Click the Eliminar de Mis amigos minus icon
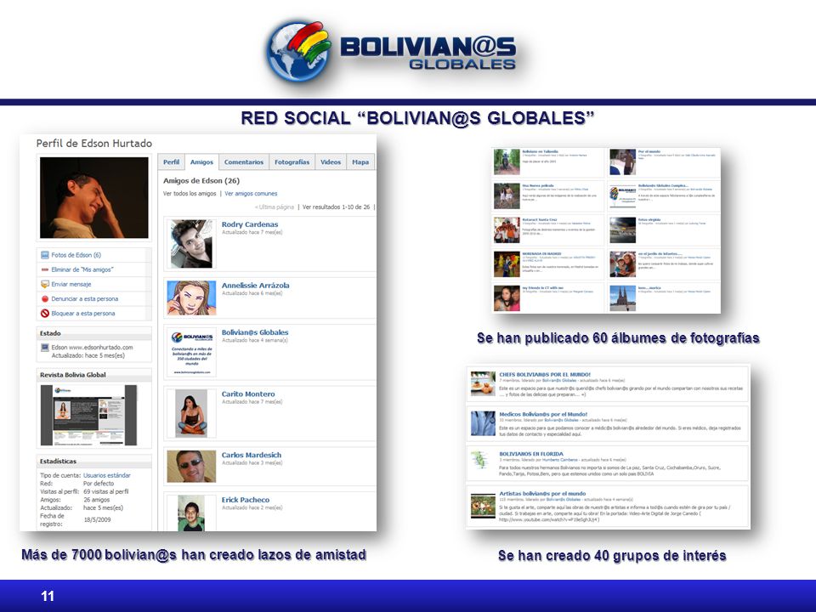 click(x=45, y=269)
